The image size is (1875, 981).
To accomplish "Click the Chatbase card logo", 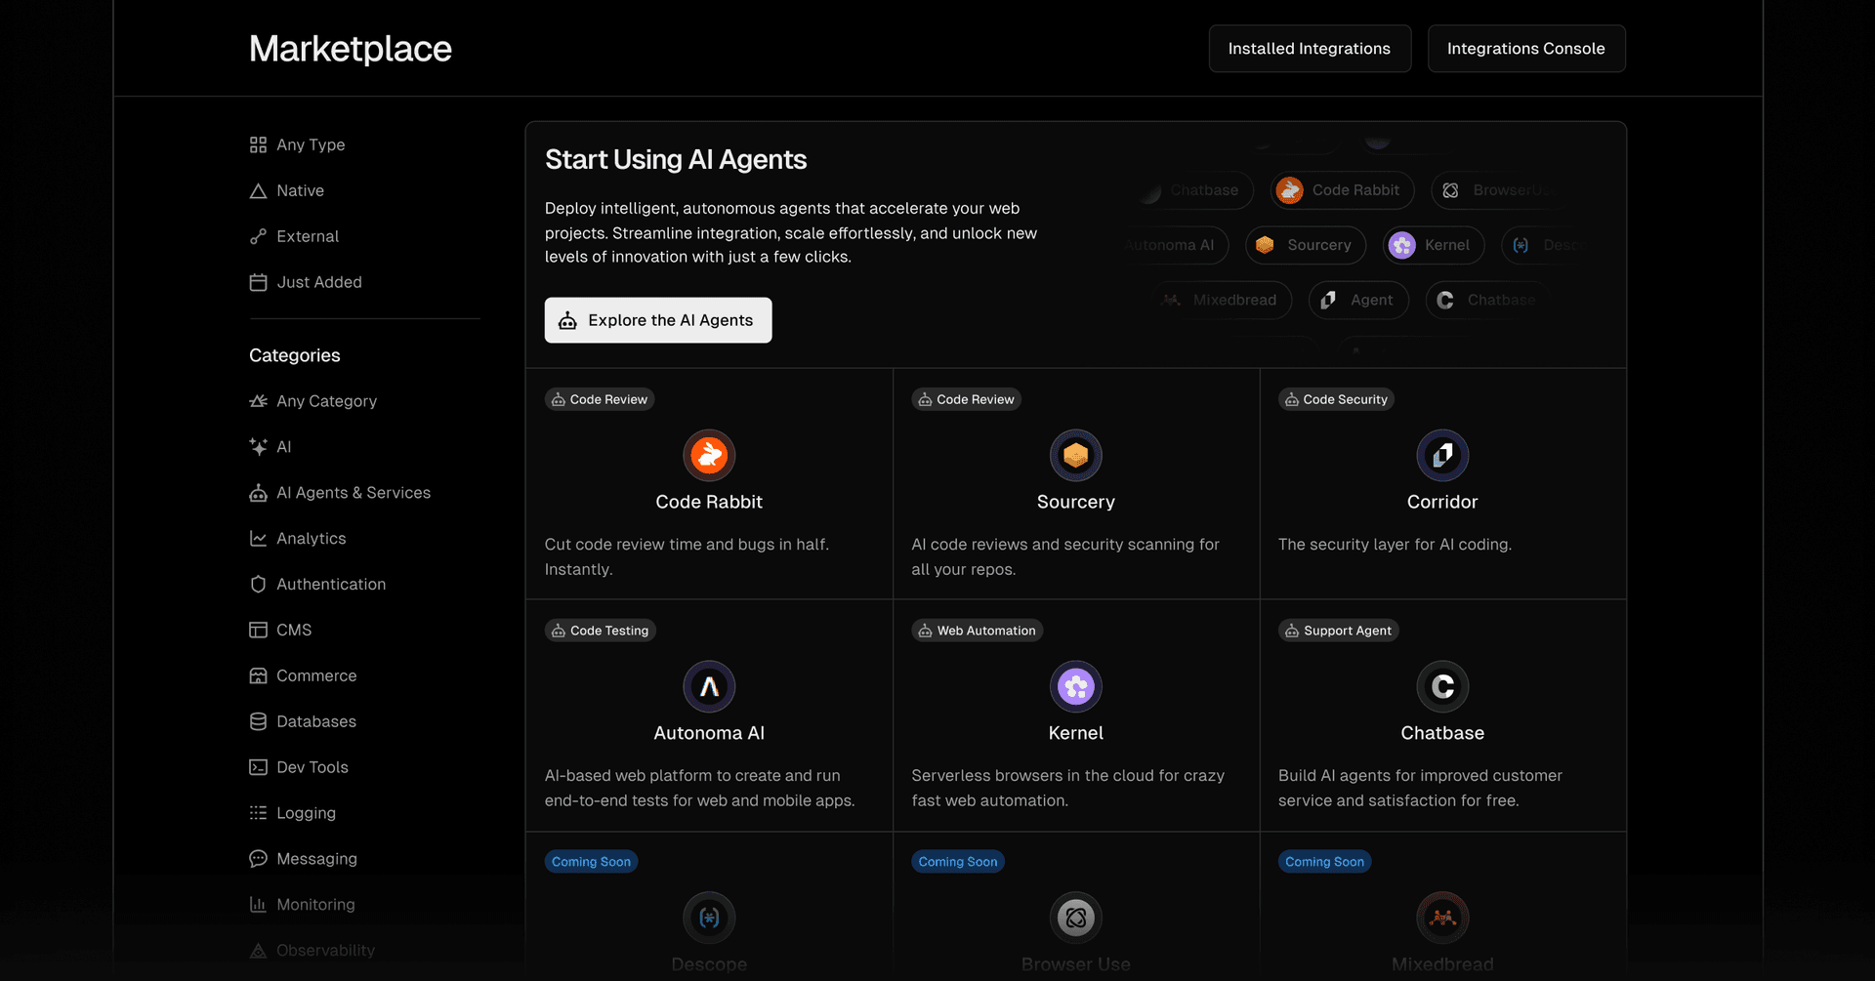I will (1442, 686).
